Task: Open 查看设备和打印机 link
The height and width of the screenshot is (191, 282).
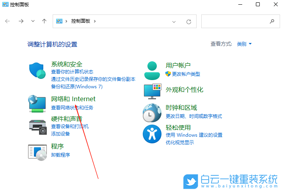Action: [70, 127]
